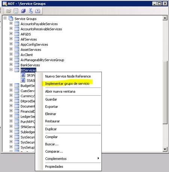This screenshot has width=169, height=172.
Task: Choose Propiedades from context menu
Action: [x=54, y=167]
